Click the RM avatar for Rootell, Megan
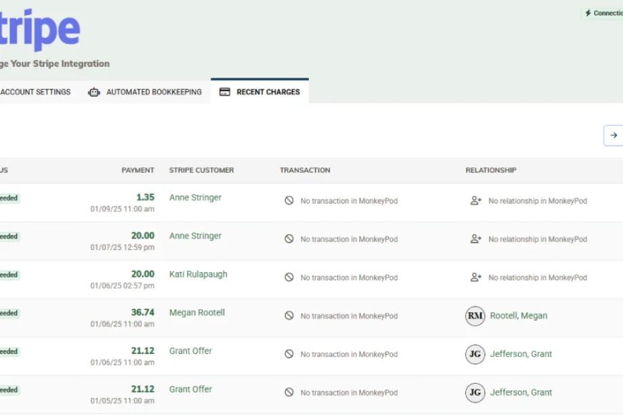The width and height of the screenshot is (623, 415). (475, 316)
